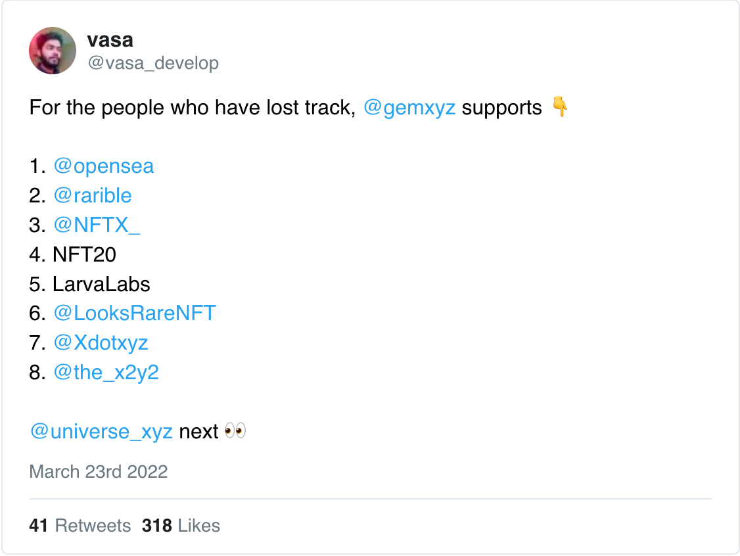The image size is (740, 556).
Task: Visit the @Xdotxyz mention
Action: pos(101,343)
